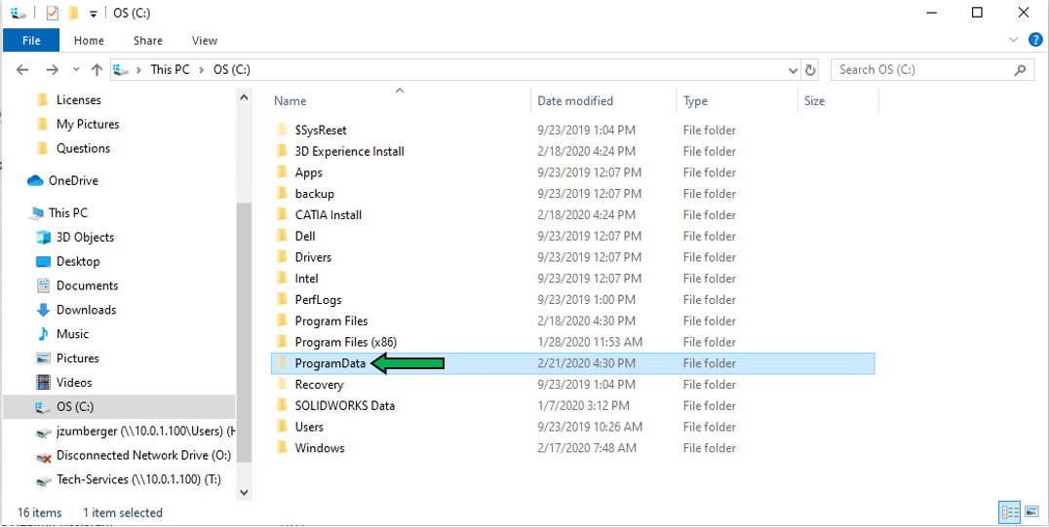Open Questions in navigation pane
Image resolution: width=1049 pixels, height=527 pixels.
pos(83,148)
